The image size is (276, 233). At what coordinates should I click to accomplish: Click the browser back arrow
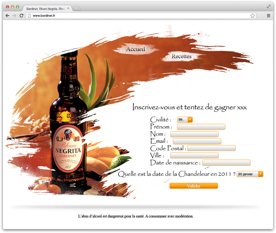(x=7, y=16)
